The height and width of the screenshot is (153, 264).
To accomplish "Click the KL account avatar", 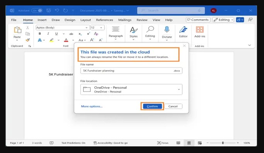I will pos(214,10).
